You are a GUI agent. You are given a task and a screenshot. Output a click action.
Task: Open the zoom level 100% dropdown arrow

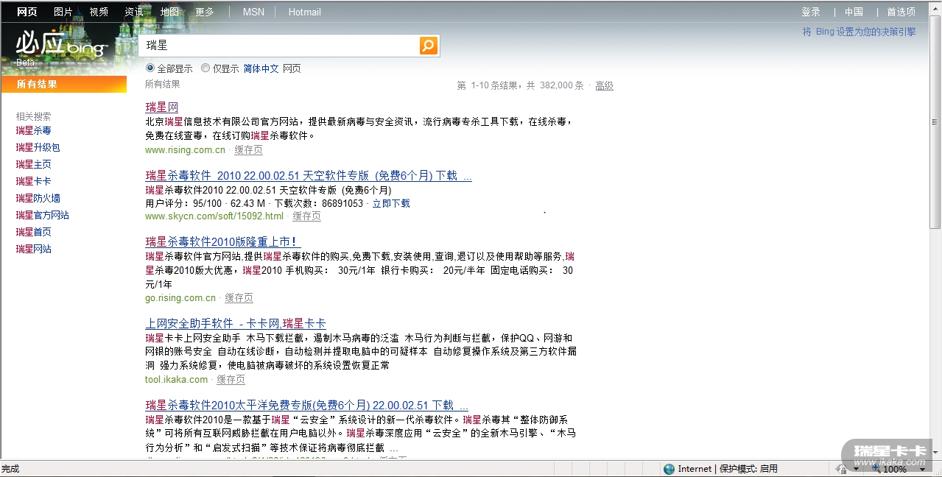[924, 469]
